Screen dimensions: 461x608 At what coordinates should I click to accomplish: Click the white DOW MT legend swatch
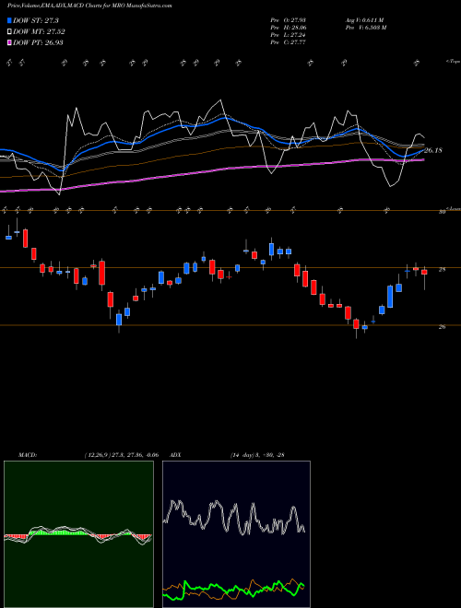(x=9, y=31)
